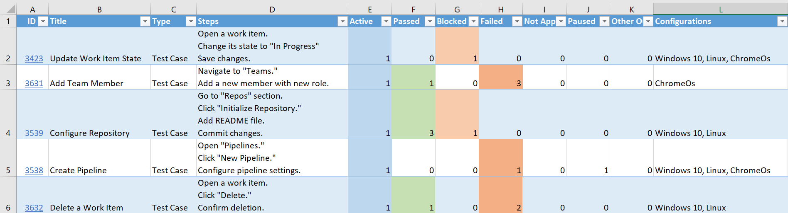Image resolution: width=788 pixels, height=213 pixels.
Task: Expand the Steps column filter arrow
Action: click(342, 22)
